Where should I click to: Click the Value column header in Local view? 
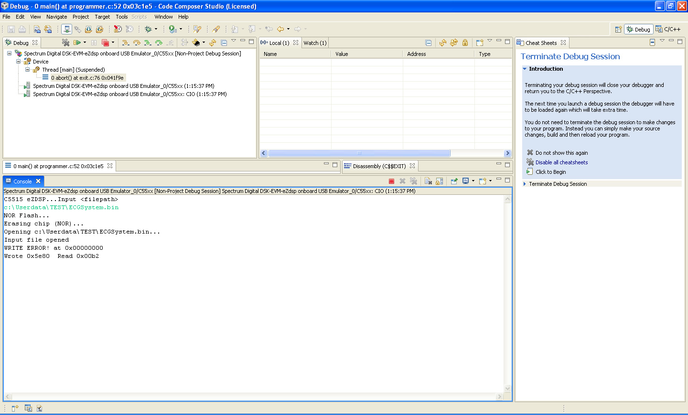pyautogui.click(x=367, y=54)
